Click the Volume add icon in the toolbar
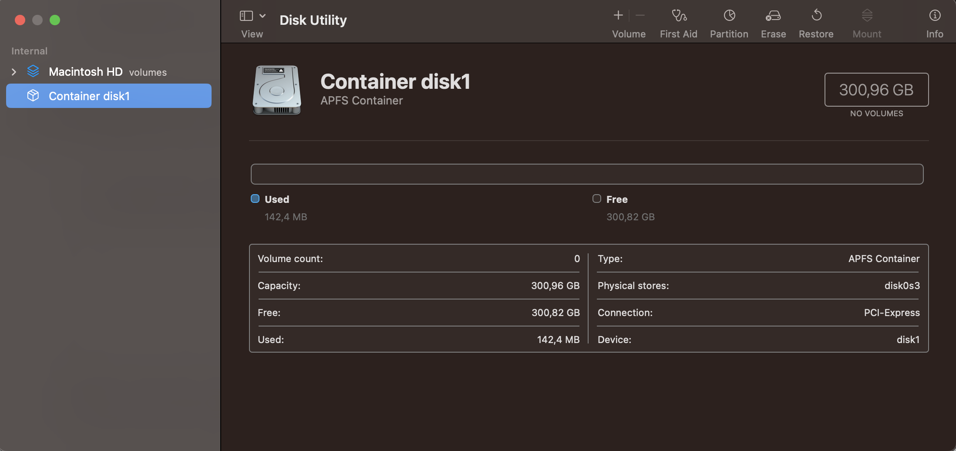Screen dimensions: 956x451 618,16
